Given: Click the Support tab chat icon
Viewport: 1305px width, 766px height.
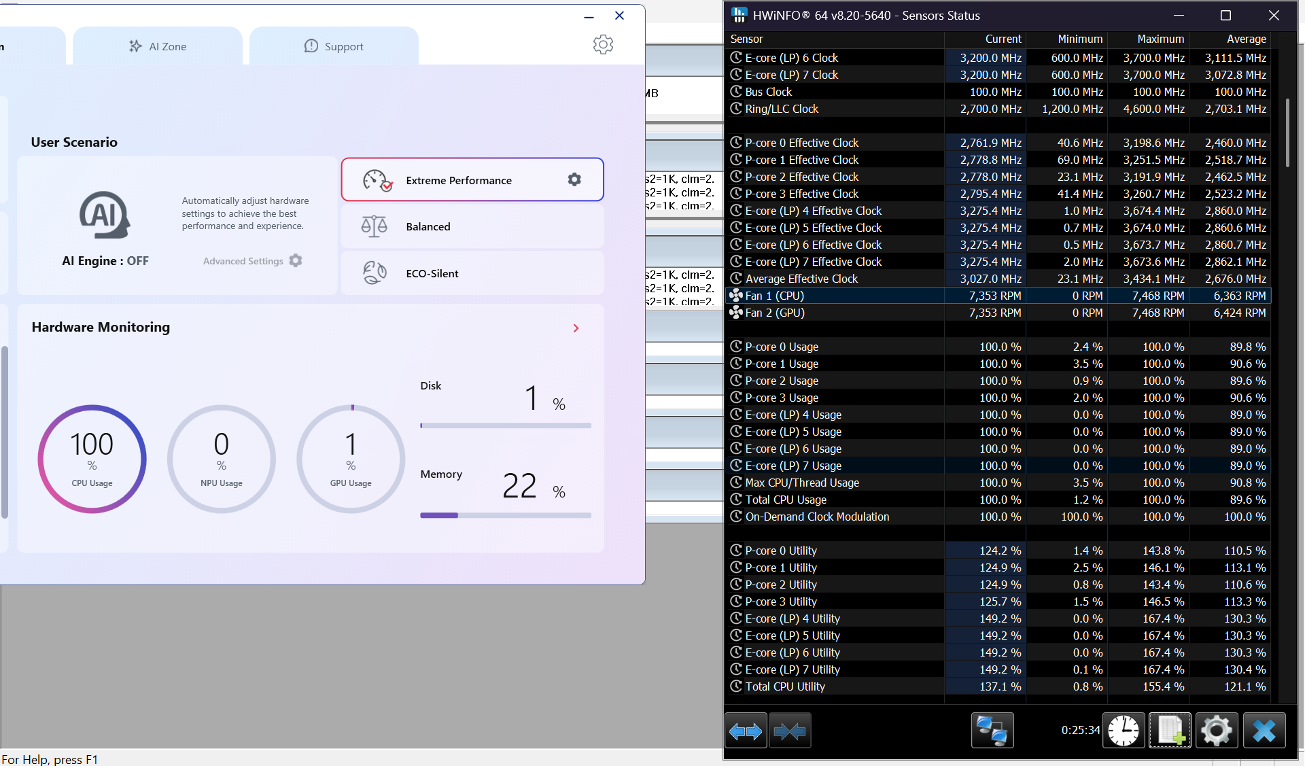Looking at the screenshot, I should pyautogui.click(x=311, y=46).
